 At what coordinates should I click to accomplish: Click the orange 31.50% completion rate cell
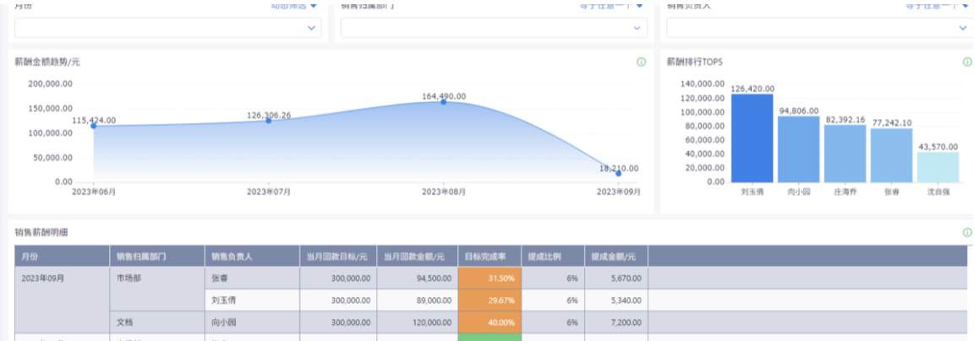tap(490, 279)
